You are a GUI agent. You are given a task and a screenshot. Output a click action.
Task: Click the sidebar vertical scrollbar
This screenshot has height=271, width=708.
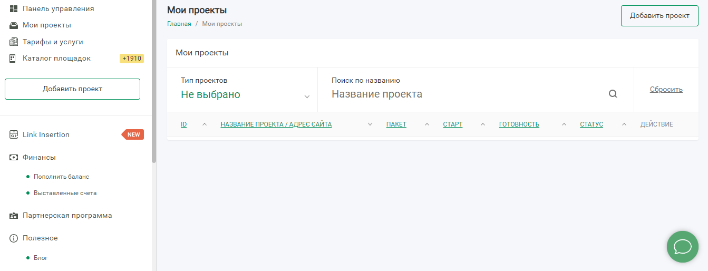tap(154, 81)
